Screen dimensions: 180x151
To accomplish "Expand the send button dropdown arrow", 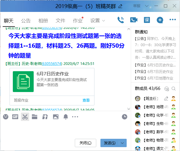I will pyautogui.click(x=123, y=143).
